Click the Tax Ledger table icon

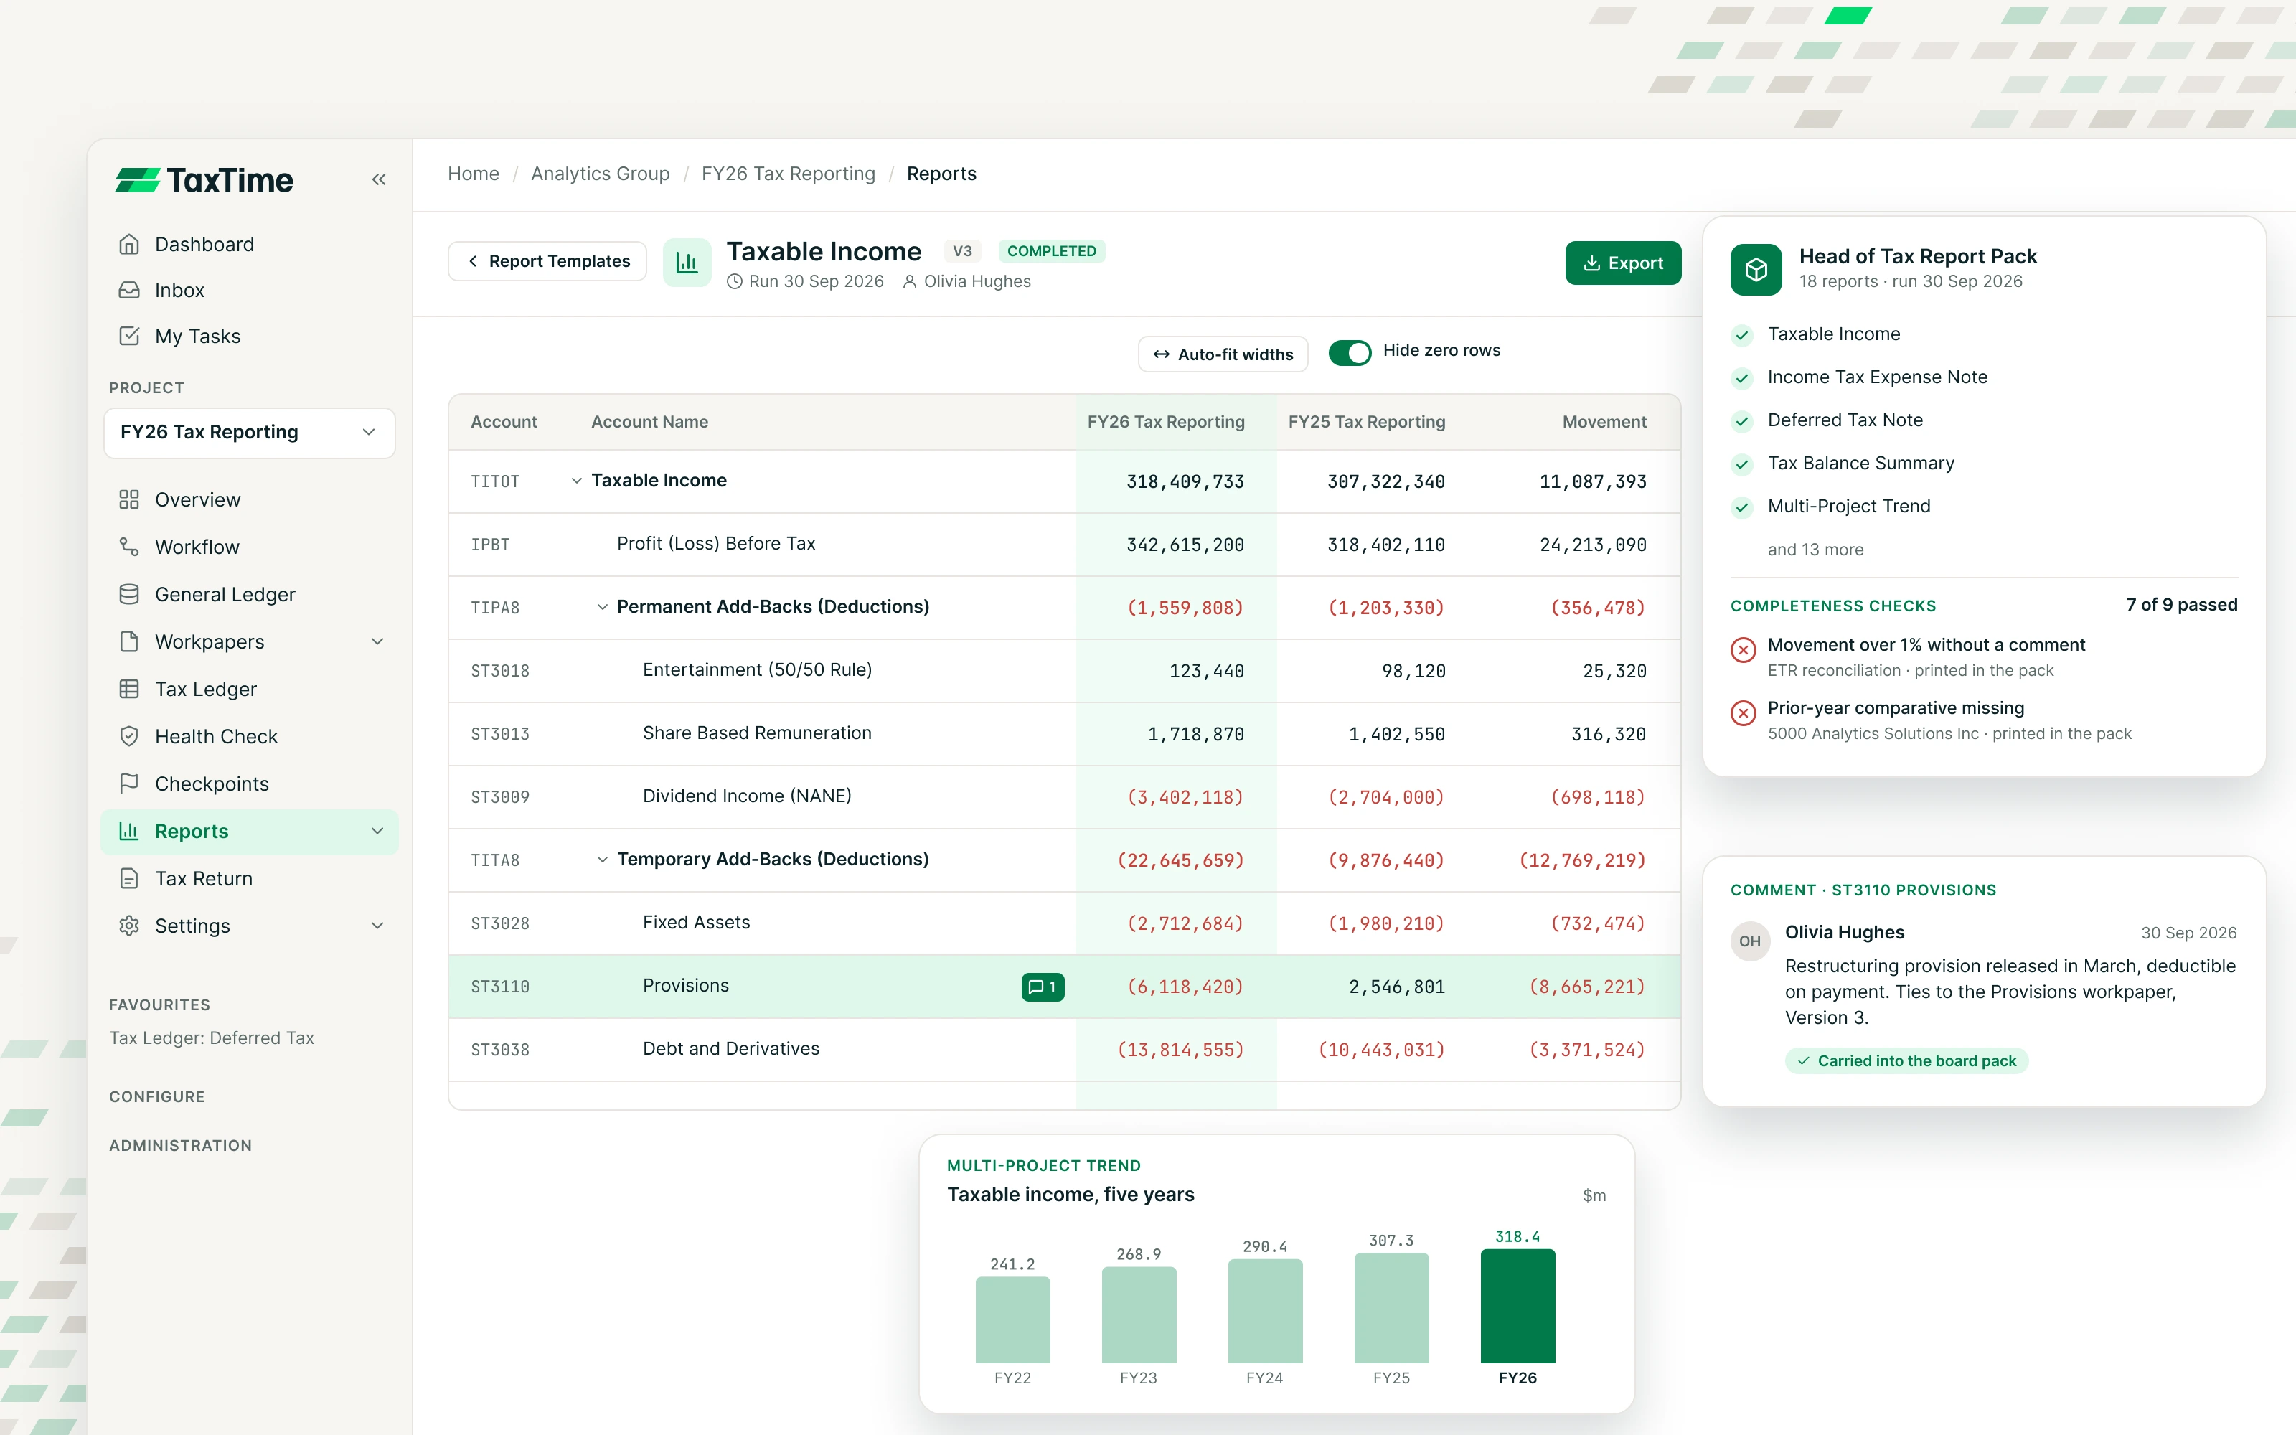tap(129, 689)
